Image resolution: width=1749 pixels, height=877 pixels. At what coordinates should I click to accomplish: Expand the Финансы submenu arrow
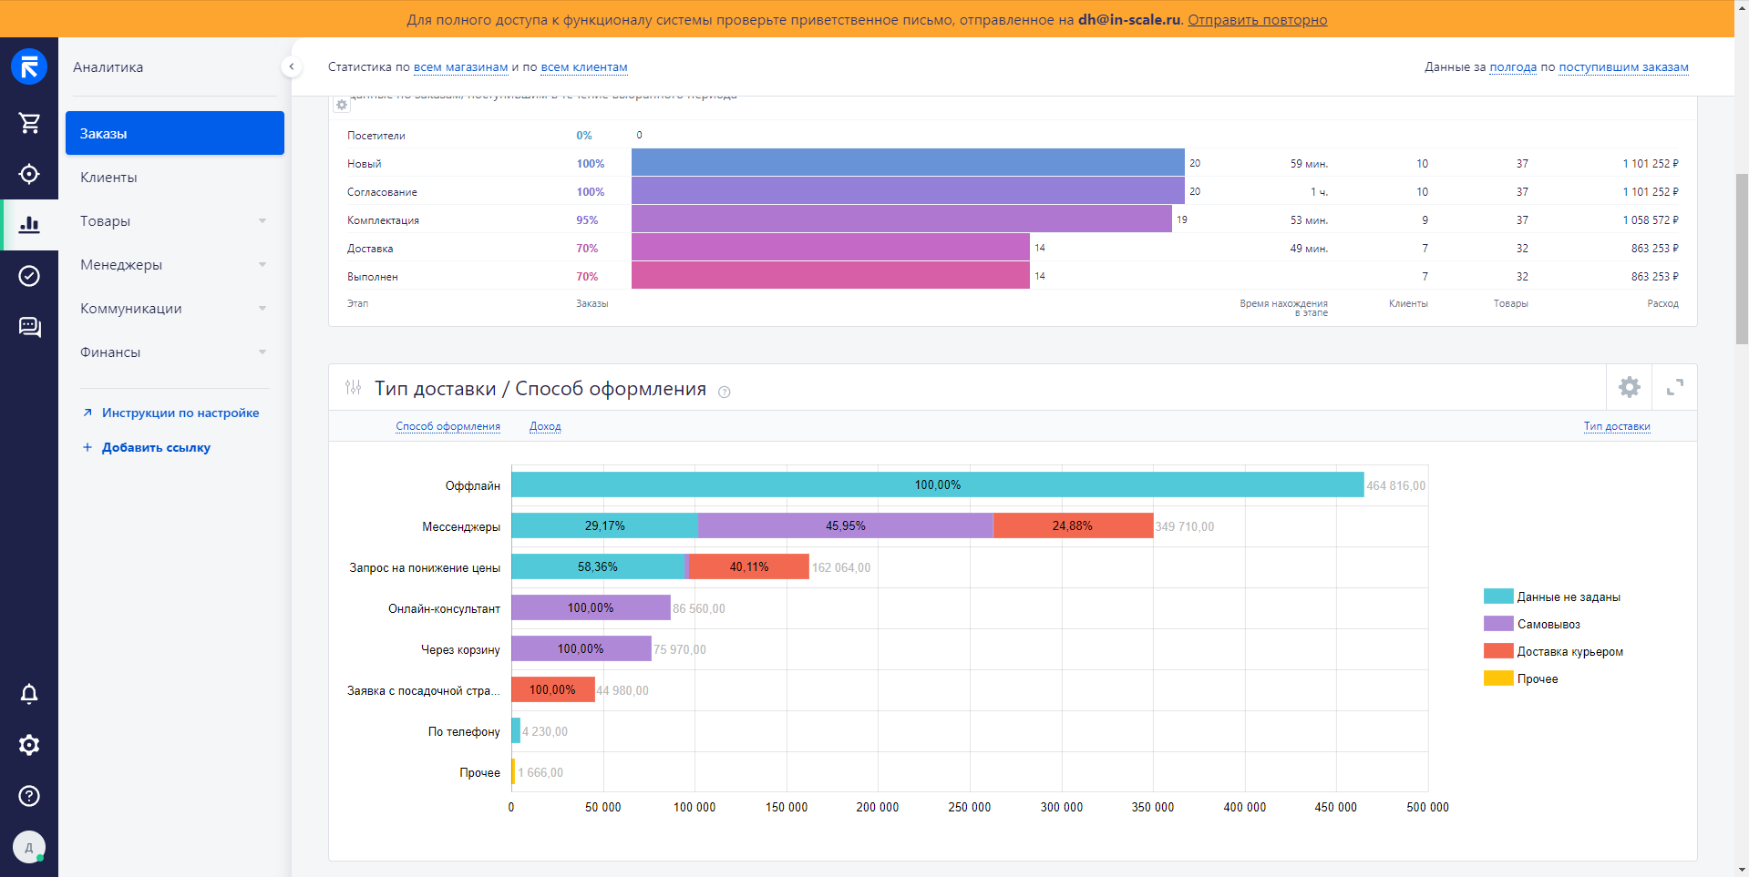point(262,352)
